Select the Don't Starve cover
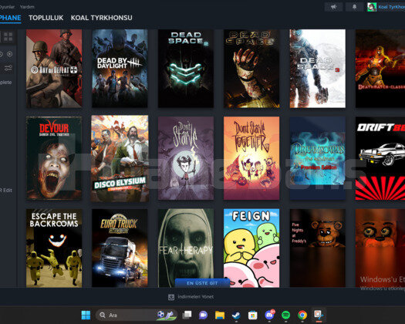The height and width of the screenshot is (324, 405). 186,158
